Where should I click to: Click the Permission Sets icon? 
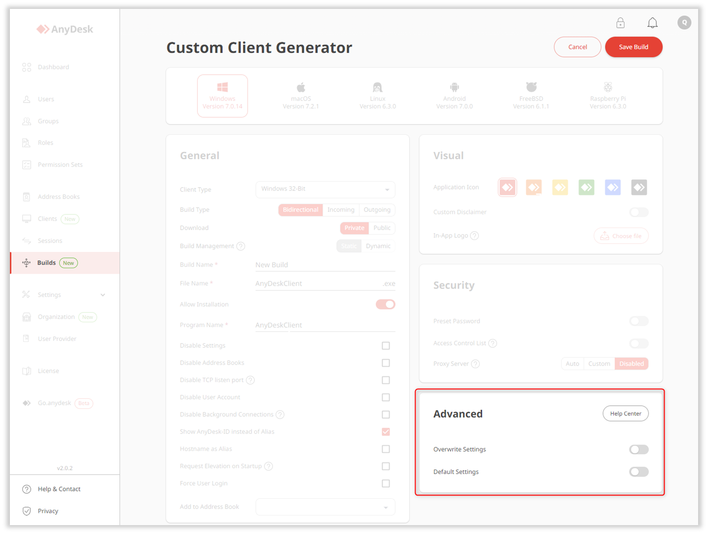click(27, 164)
